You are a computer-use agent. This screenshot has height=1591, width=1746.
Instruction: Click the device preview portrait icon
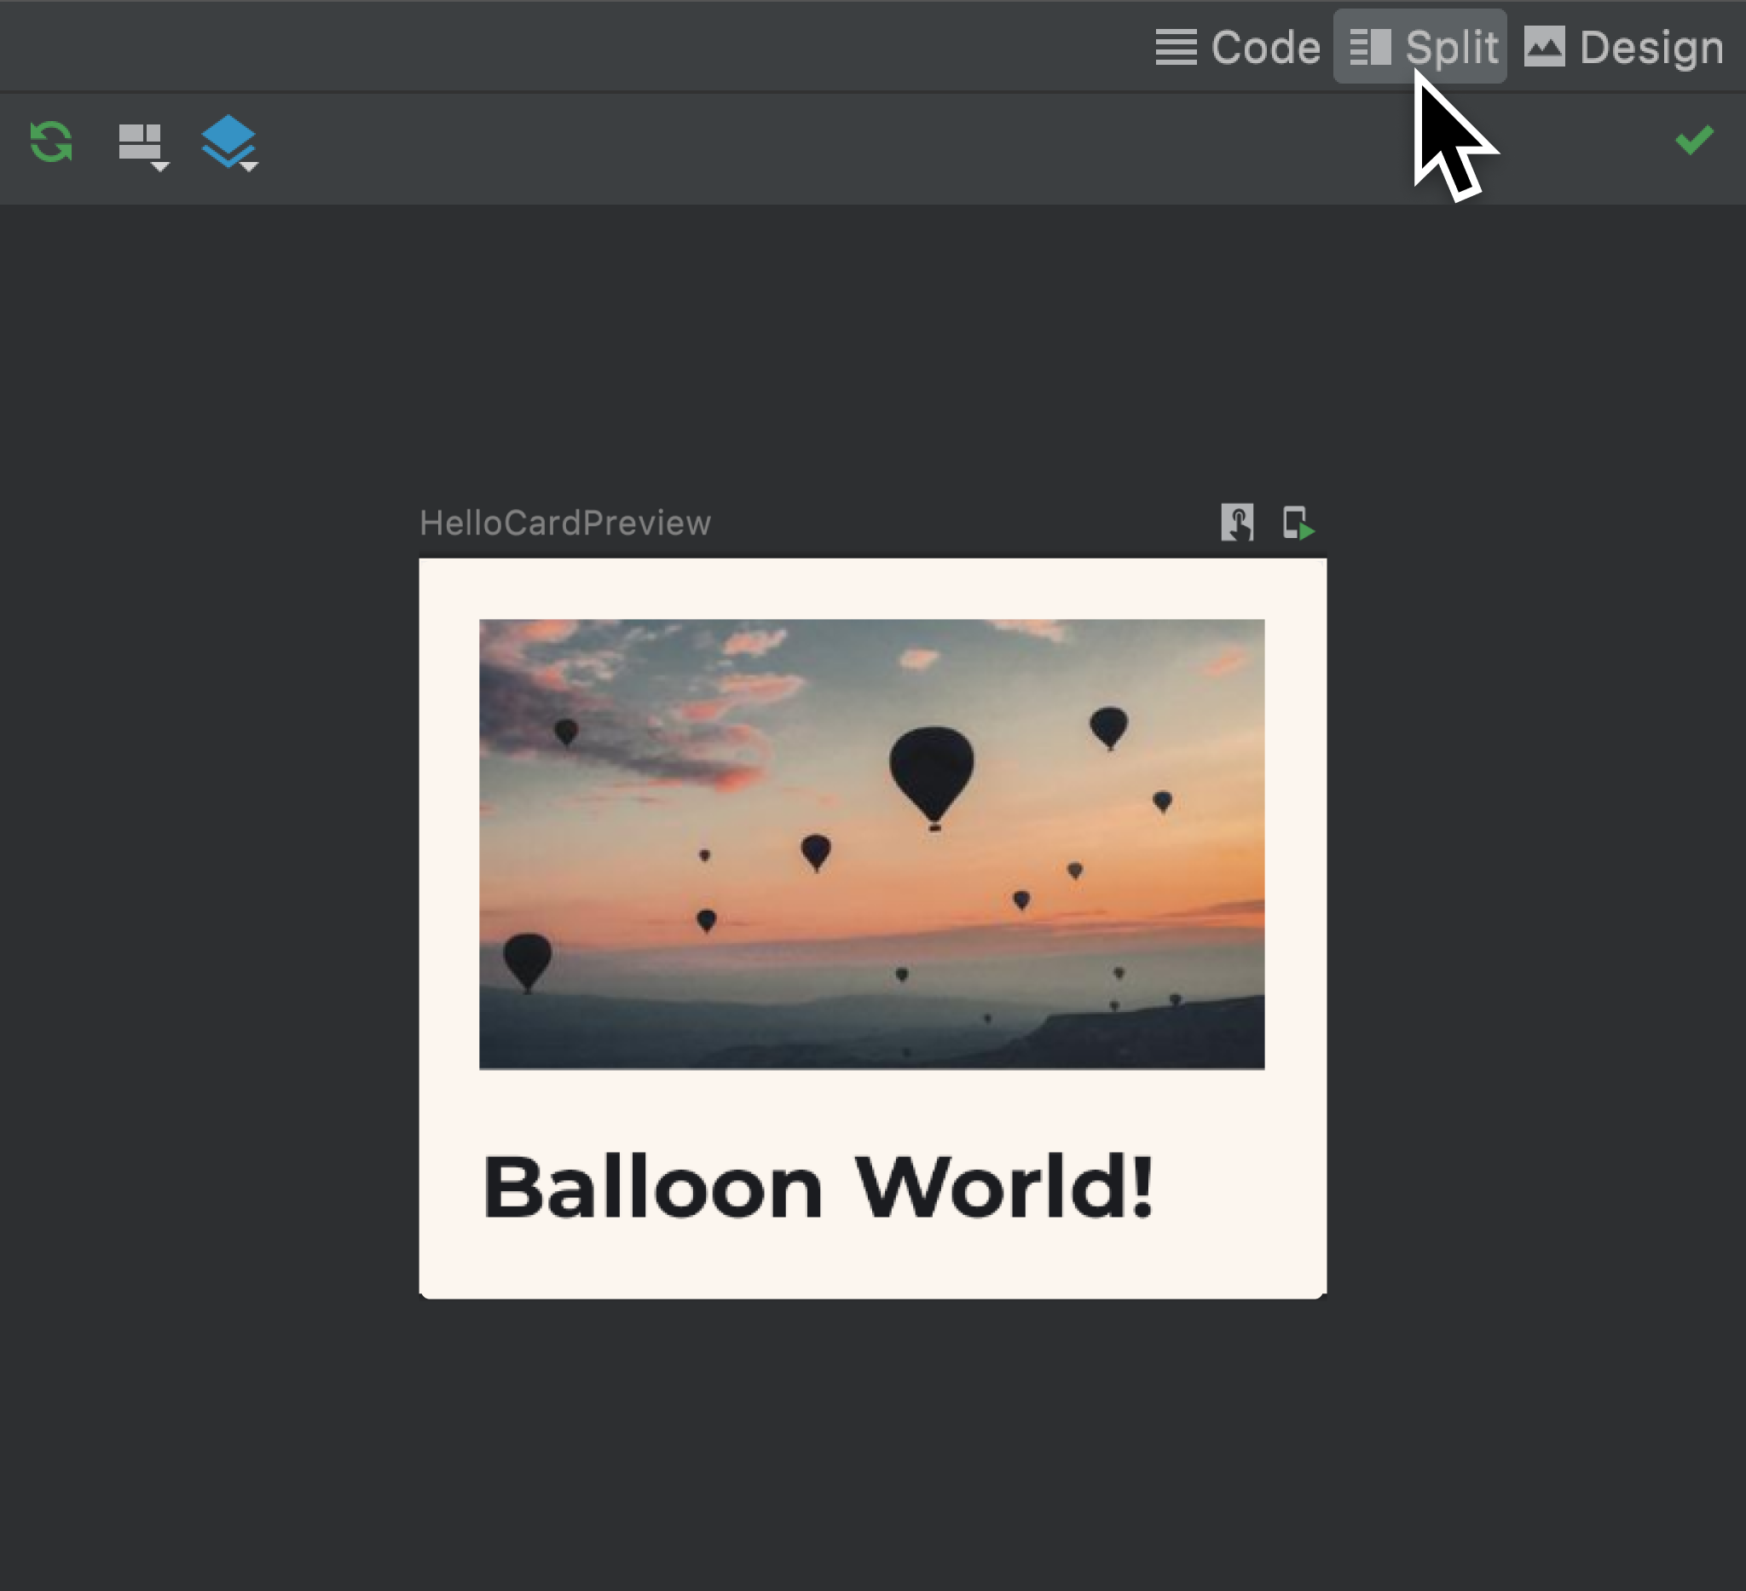pos(1298,522)
